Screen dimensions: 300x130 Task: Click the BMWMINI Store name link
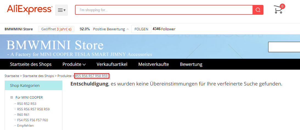19,29
